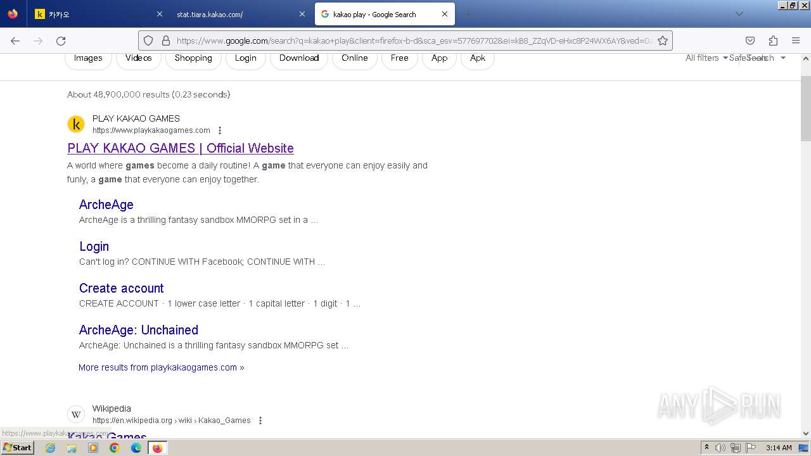Launch Microsoft Edge from taskbar
The height and width of the screenshot is (456, 811).
point(136,448)
